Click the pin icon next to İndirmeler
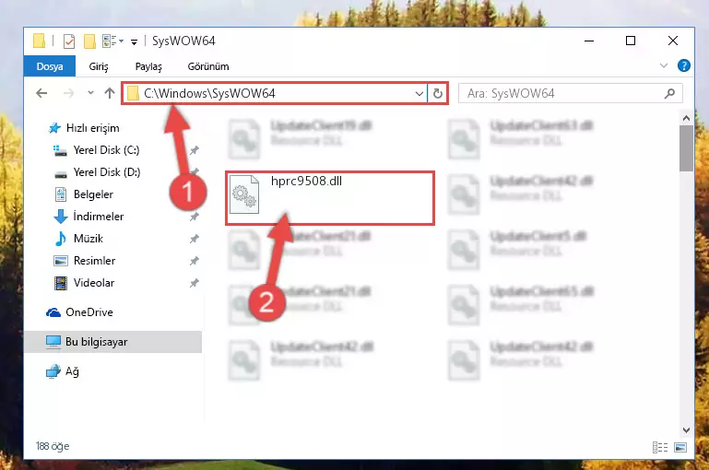The image size is (709, 470). [x=194, y=217]
